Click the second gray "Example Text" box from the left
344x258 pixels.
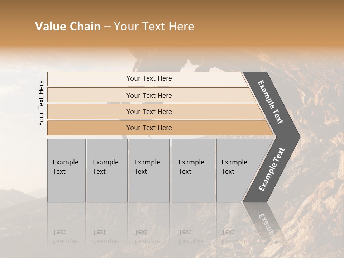[x=107, y=170]
